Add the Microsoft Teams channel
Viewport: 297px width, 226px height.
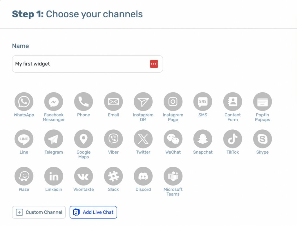173,177
